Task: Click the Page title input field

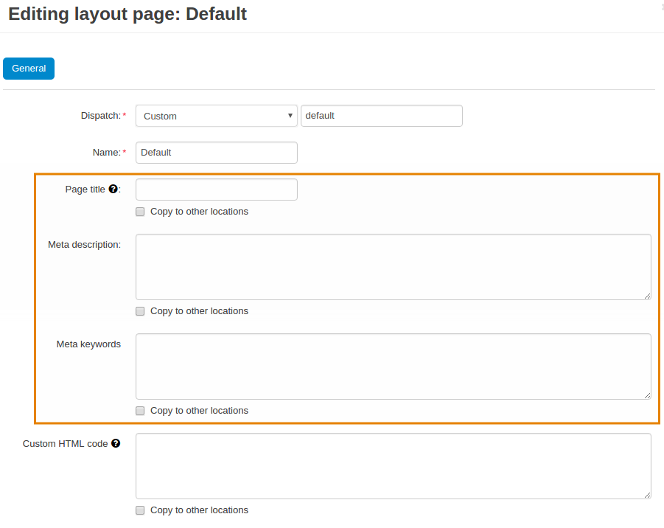Action: 217,190
